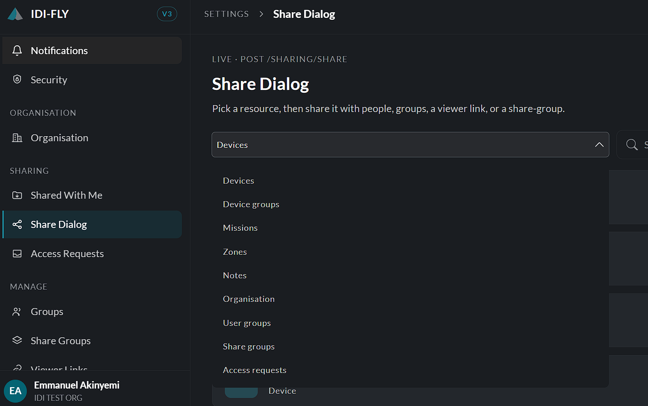
Task: Choose Organisation in the dropdown list
Action: coord(410,299)
